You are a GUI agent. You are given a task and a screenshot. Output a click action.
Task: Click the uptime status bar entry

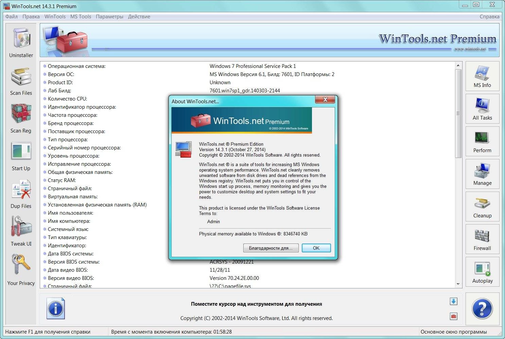tap(171, 332)
